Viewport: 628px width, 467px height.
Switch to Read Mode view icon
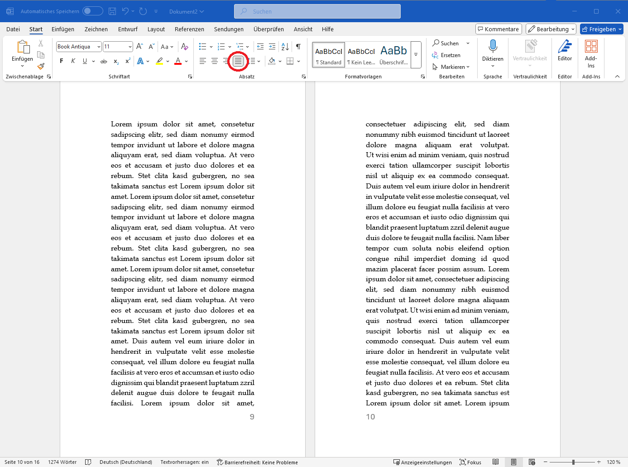click(496, 462)
